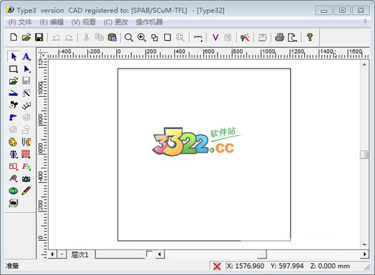
Task: Paste with the clipboard icon
Action: [112, 37]
